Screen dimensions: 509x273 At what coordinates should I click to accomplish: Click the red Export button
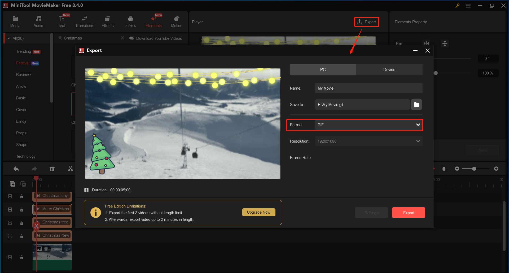tap(408, 213)
